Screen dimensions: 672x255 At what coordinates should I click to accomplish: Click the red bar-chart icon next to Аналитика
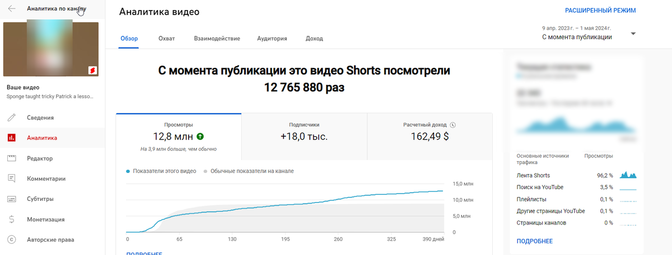(12, 138)
